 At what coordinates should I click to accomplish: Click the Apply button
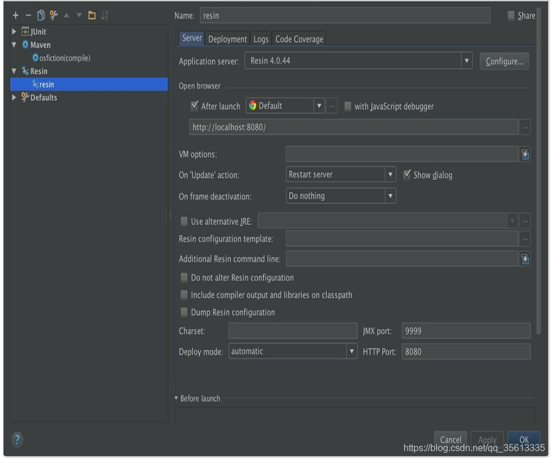point(487,439)
